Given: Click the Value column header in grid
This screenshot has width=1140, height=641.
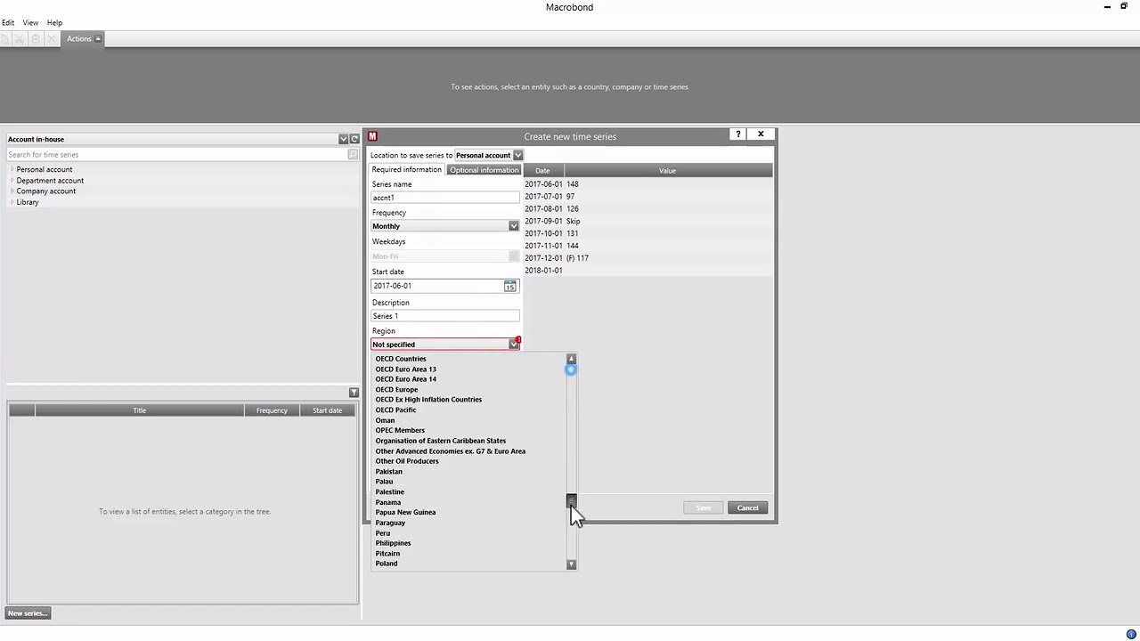Looking at the screenshot, I should (667, 171).
